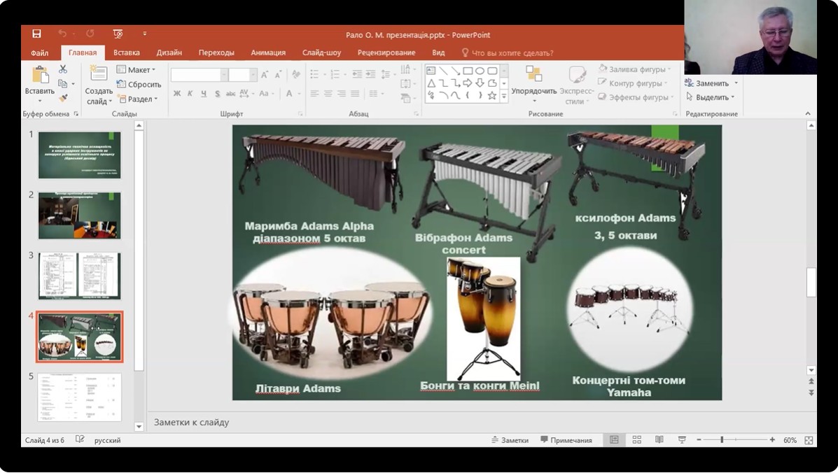The height and width of the screenshot is (473, 838).
Task: Open the Слайд-шоу ribbon tab
Action: (321, 53)
